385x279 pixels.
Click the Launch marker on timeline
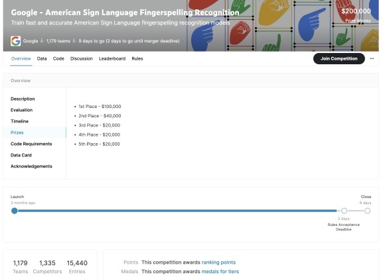click(x=15, y=211)
